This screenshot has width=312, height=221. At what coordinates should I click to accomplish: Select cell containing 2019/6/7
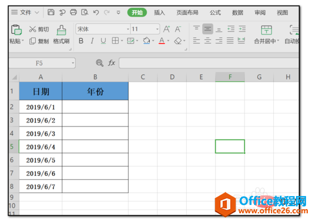pos(41,187)
